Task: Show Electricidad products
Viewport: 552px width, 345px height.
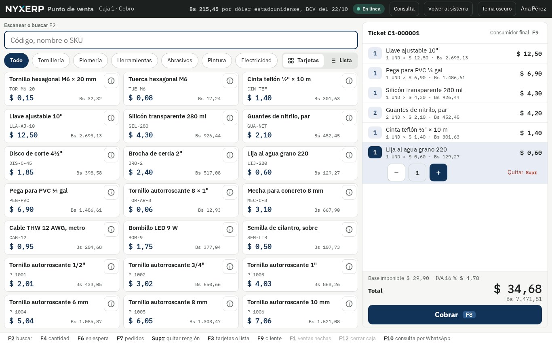Action: click(x=256, y=61)
